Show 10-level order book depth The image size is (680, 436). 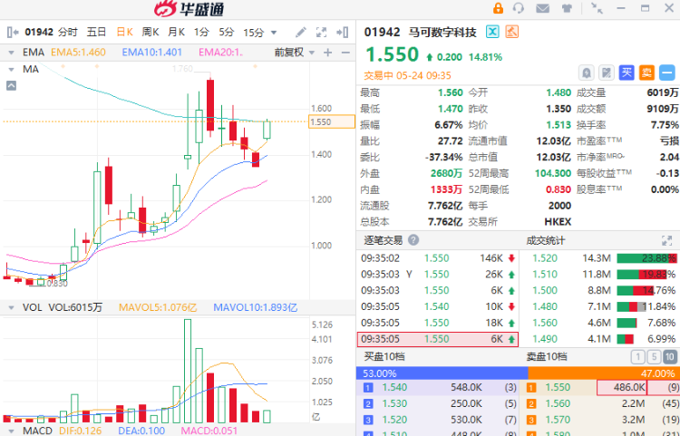coord(670,357)
